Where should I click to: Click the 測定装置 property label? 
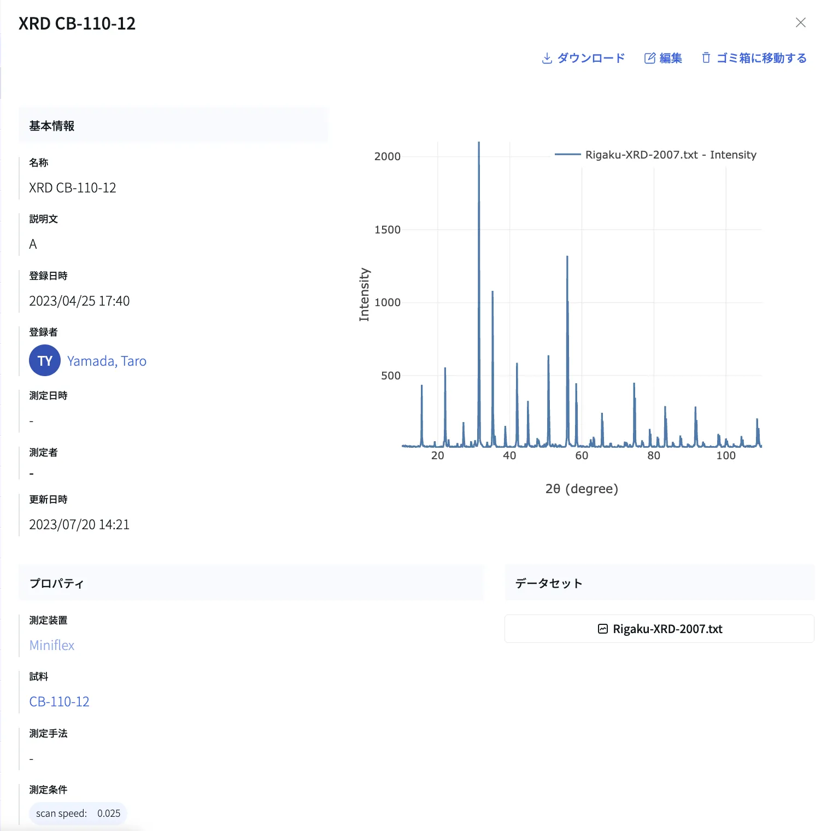click(48, 620)
